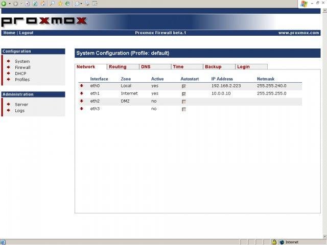
Task: Click the lock icon in status bar
Action: 274,242
